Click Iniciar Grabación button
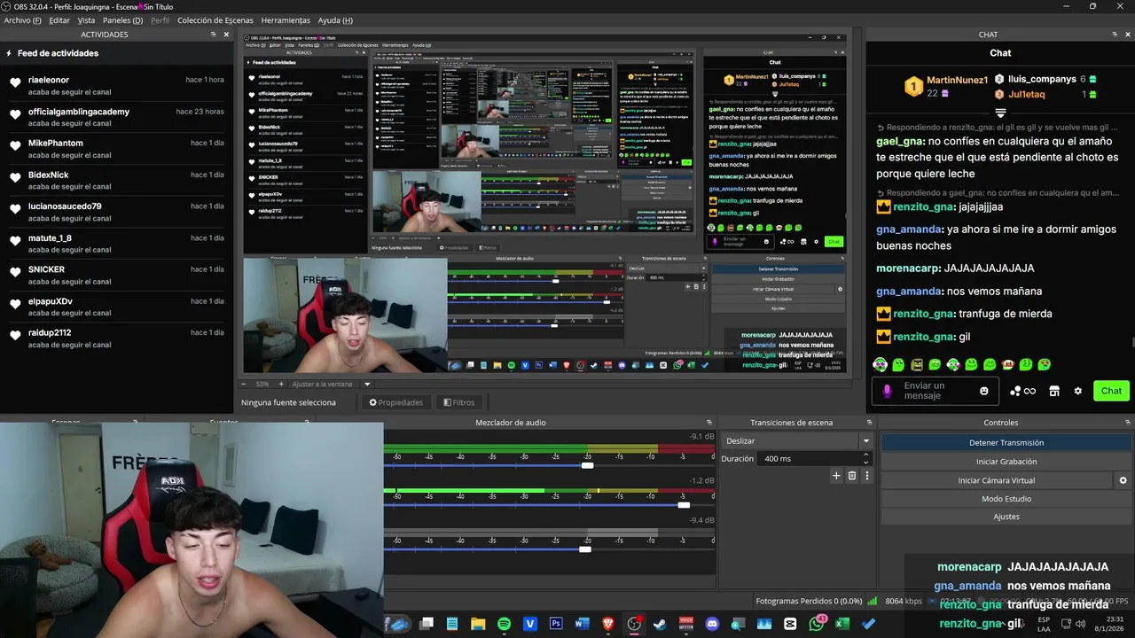This screenshot has width=1135, height=638. coord(1006,462)
